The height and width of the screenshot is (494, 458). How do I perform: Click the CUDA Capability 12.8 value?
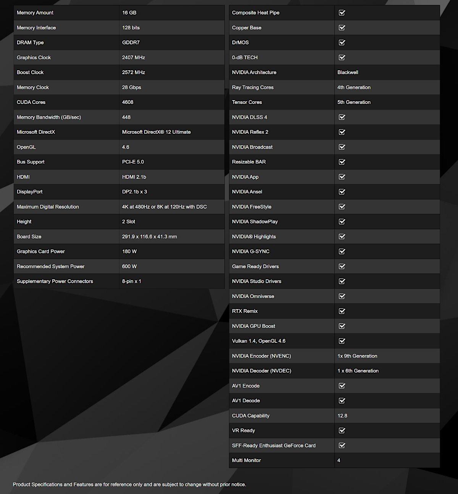342,416
